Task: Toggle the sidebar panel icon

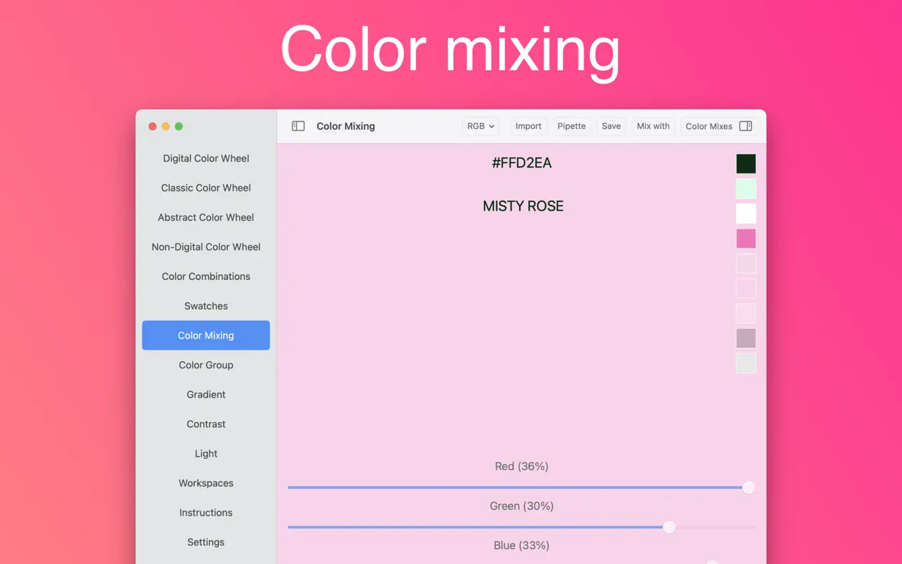Action: point(298,126)
